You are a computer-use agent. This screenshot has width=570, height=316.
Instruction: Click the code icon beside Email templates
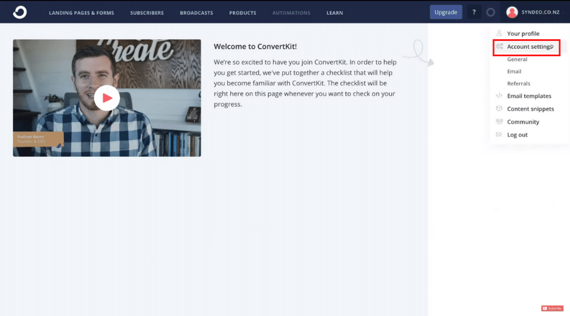click(499, 95)
